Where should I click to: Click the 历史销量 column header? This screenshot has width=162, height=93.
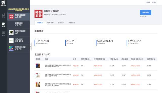(x=125, y=59)
